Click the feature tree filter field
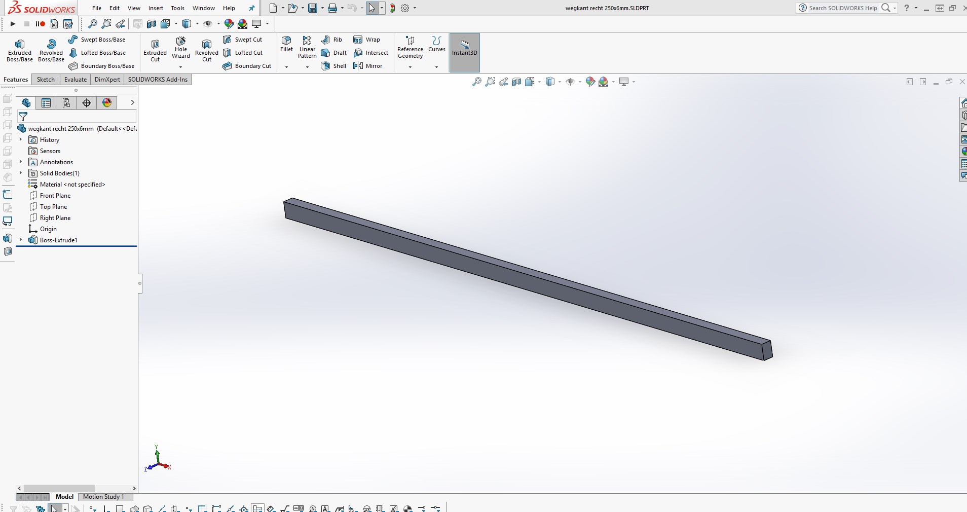 77,117
